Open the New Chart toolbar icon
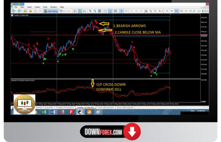Image resolution: width=221 pixels, height=142 pixels. tap(13, 11)
